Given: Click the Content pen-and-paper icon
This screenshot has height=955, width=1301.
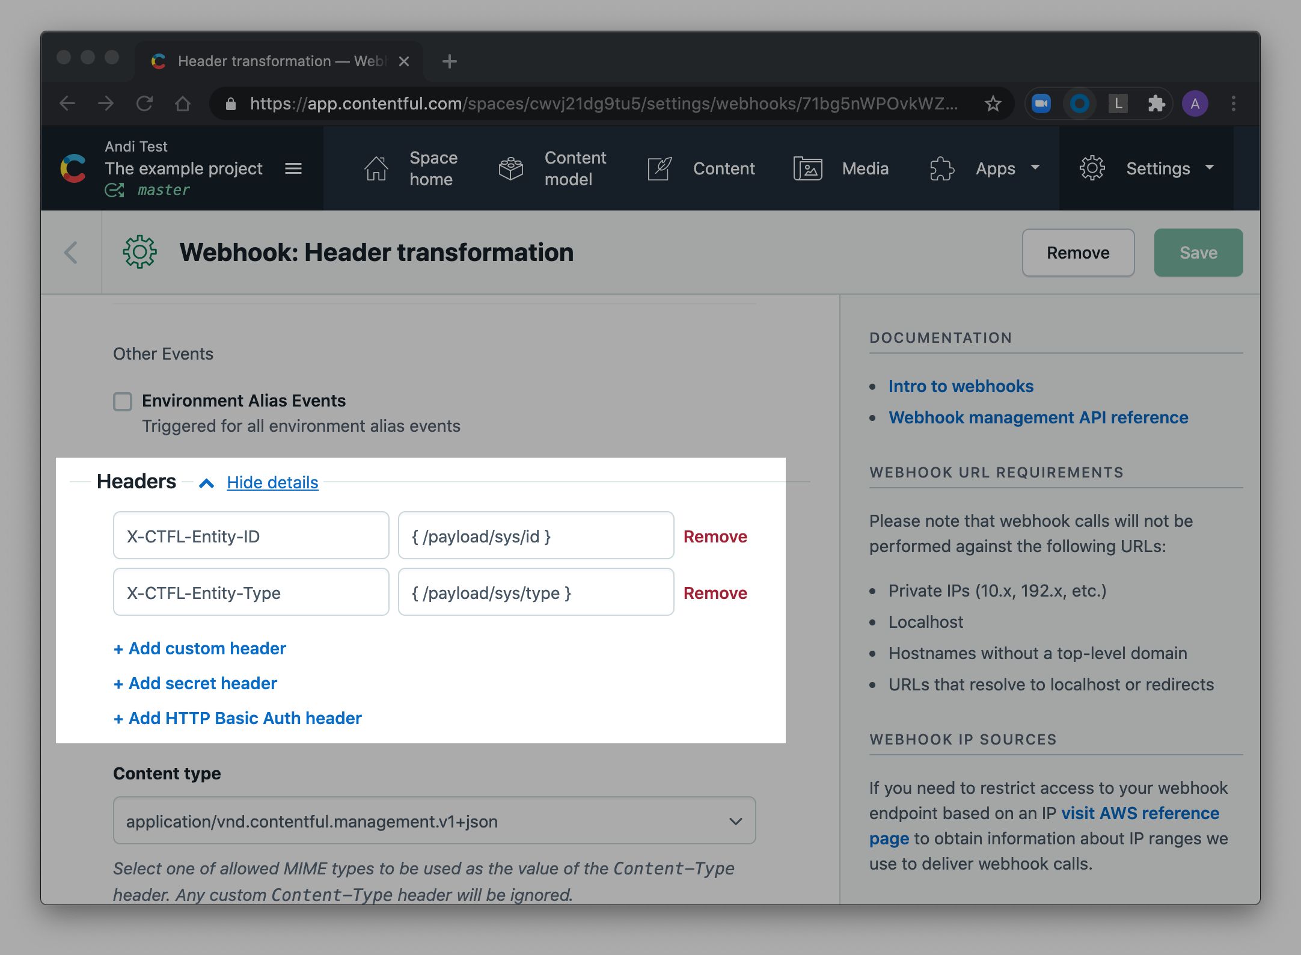Looking at the screenshot, I should tap(660, 168).
